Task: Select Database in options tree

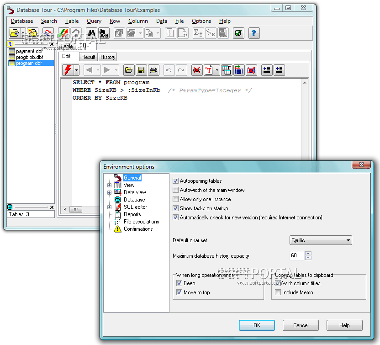Action: [x=134, y=200]
